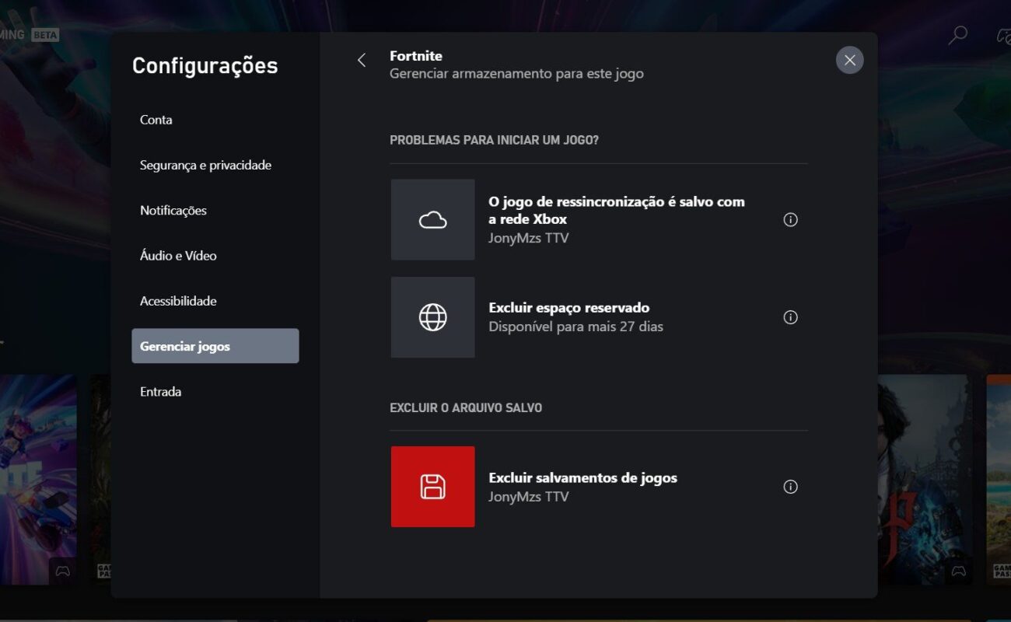Open the dark game cover thumbnail at right

(x=923, y=478)
